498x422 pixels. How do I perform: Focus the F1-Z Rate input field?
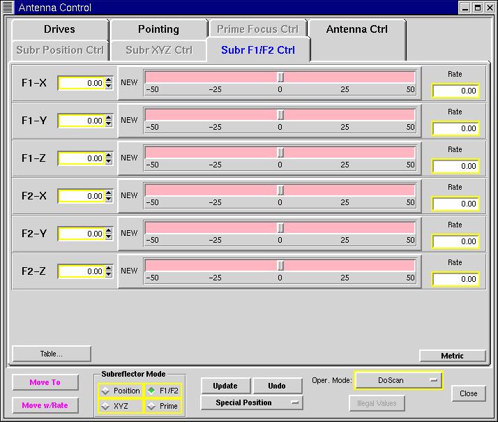coord(455,166)
